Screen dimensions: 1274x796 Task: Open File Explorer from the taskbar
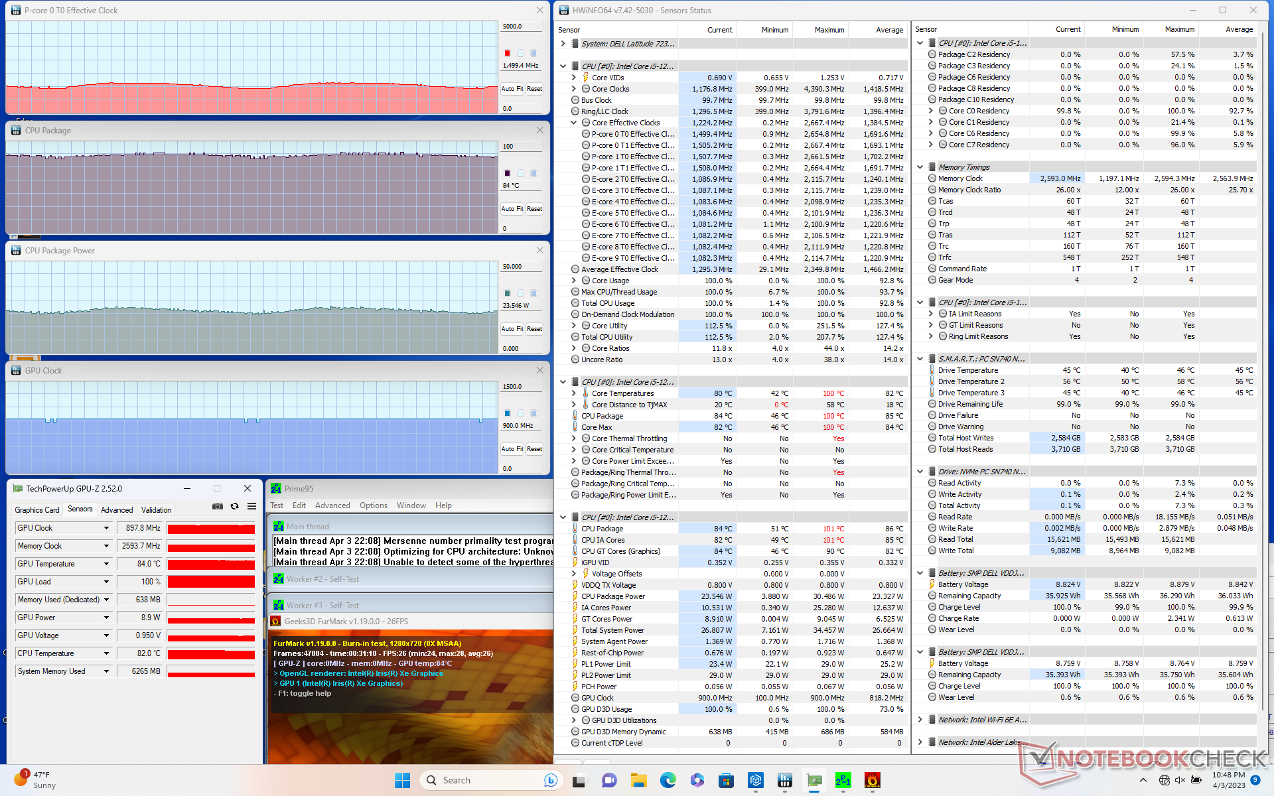point(638,780)
